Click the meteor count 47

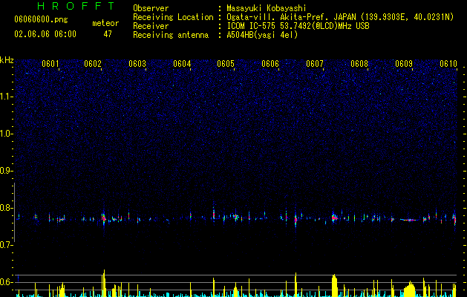pos(108,34)
